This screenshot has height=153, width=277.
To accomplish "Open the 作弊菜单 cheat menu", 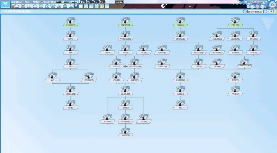I will coord(119,2).
